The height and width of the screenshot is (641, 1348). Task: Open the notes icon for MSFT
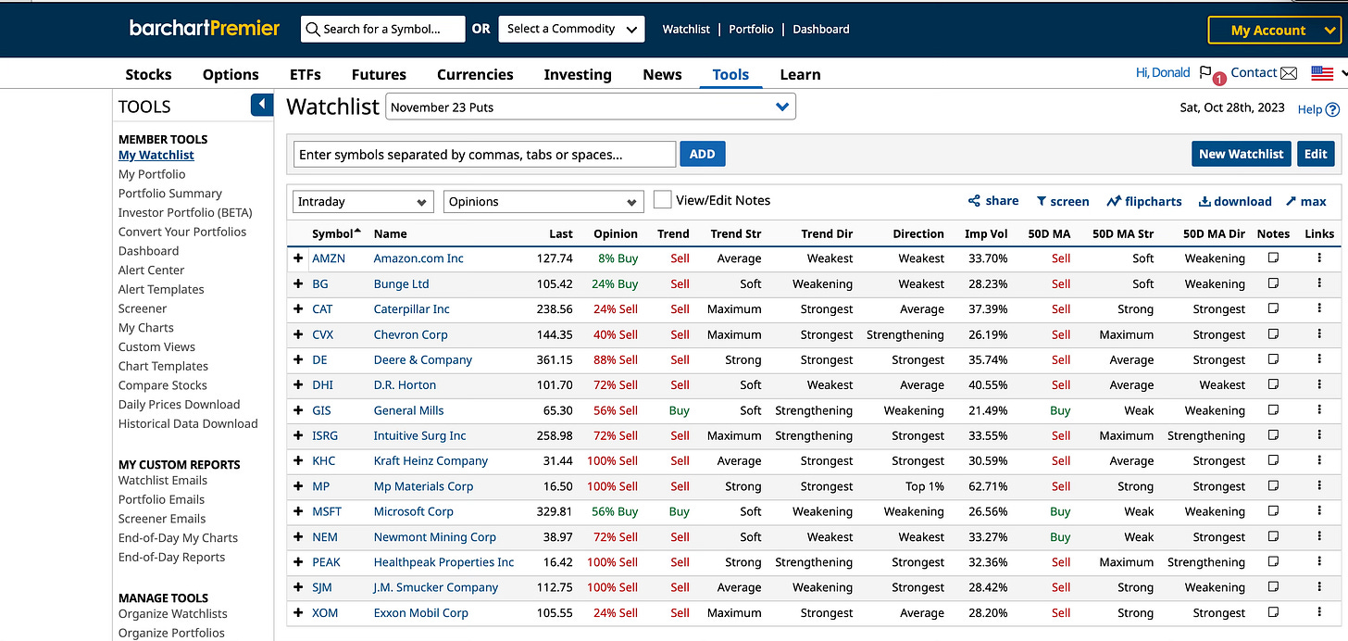[1273, 511]
